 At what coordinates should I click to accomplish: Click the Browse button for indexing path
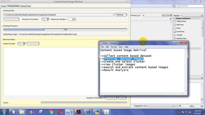[121, 15]
